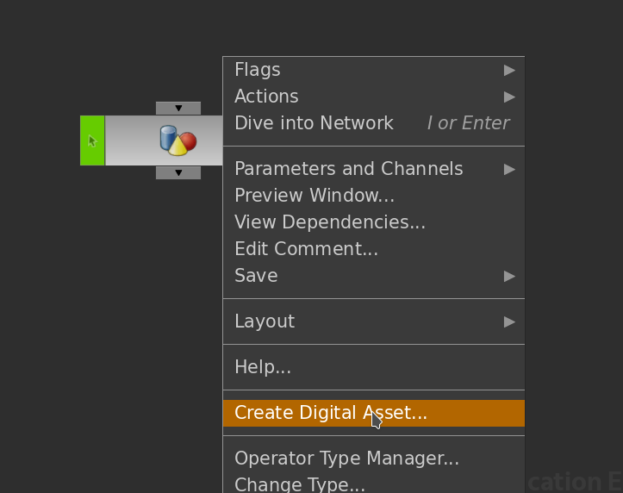Image resolution: width=623 pixels, height=493 pixels.
Task: Select Create Digital Asset
Action: (331, 413)
